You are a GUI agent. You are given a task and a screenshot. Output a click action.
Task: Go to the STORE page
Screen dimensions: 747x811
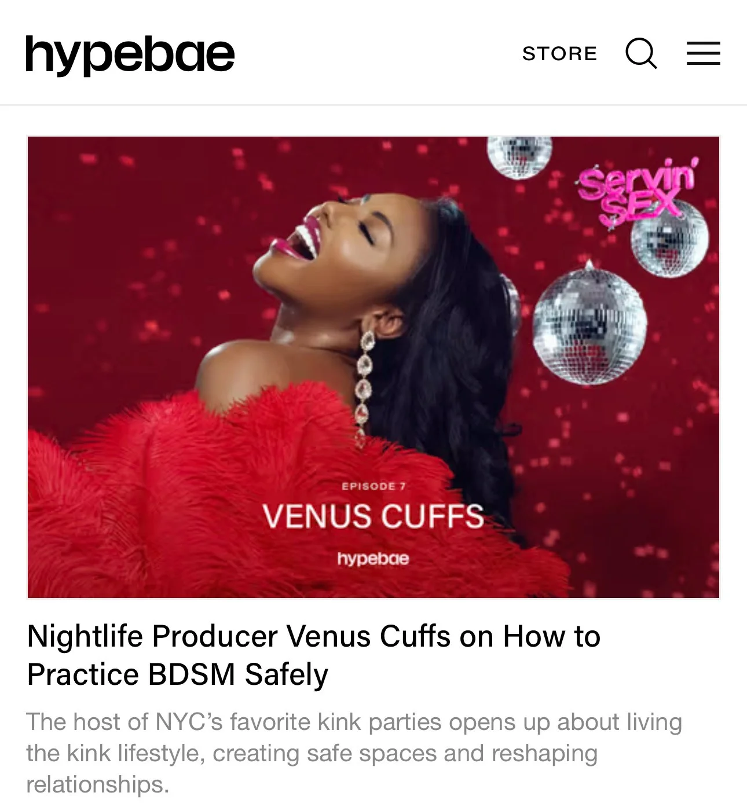pyautogui.click(x=559, y=53)
